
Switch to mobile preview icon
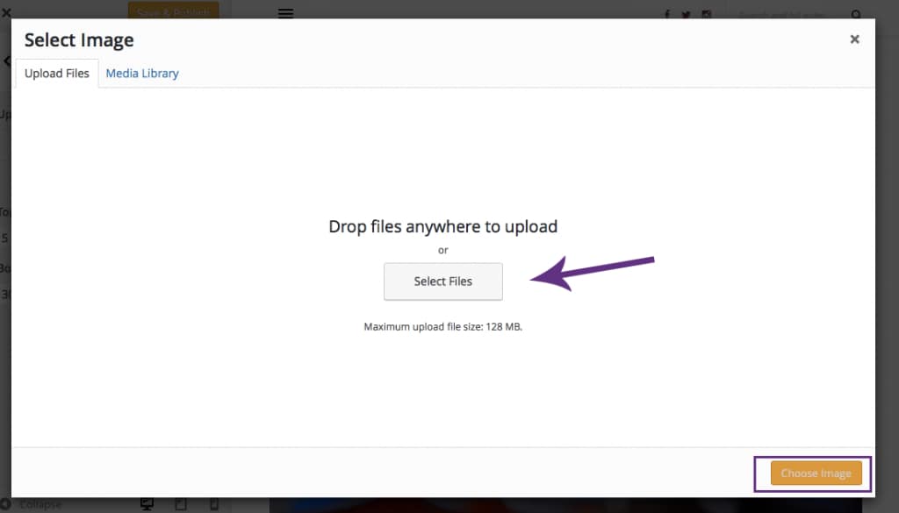pos(213,504)
